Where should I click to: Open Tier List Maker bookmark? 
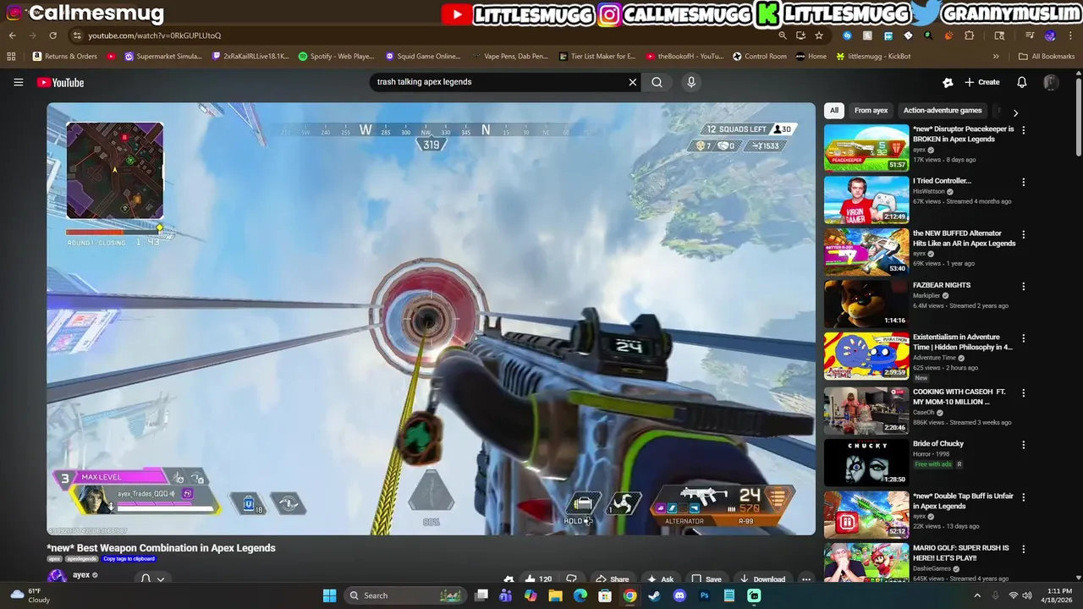(597, 57)
